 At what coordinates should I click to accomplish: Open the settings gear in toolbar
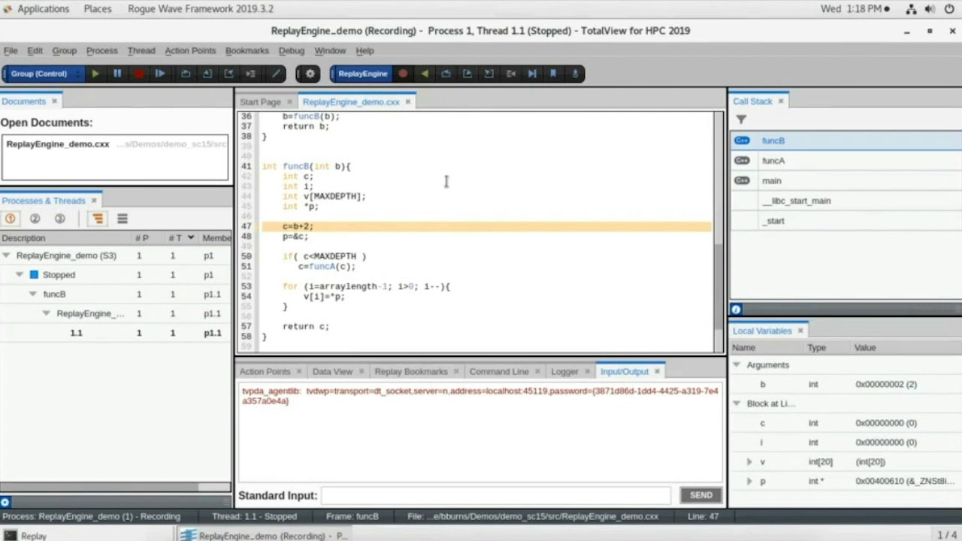point(310,74)
